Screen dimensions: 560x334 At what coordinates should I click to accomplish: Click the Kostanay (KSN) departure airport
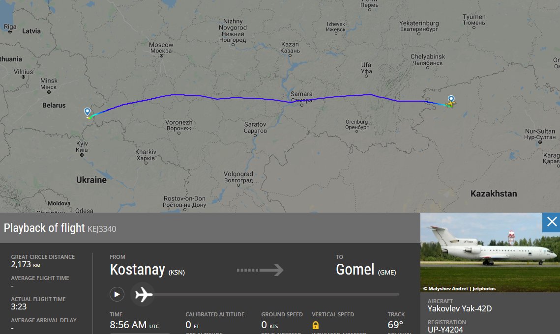(x=147, y=270)
